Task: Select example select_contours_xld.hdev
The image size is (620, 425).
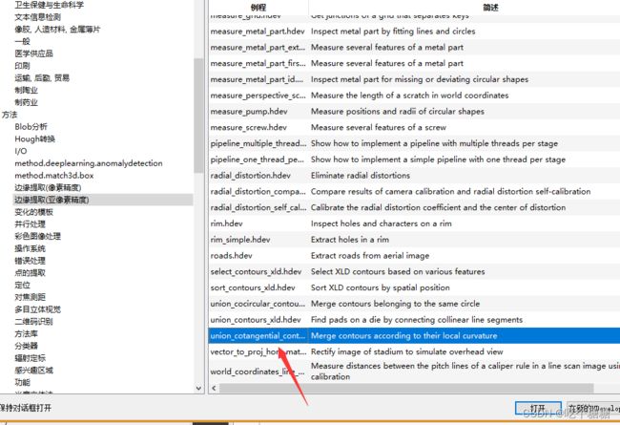Action: point(414,272)
